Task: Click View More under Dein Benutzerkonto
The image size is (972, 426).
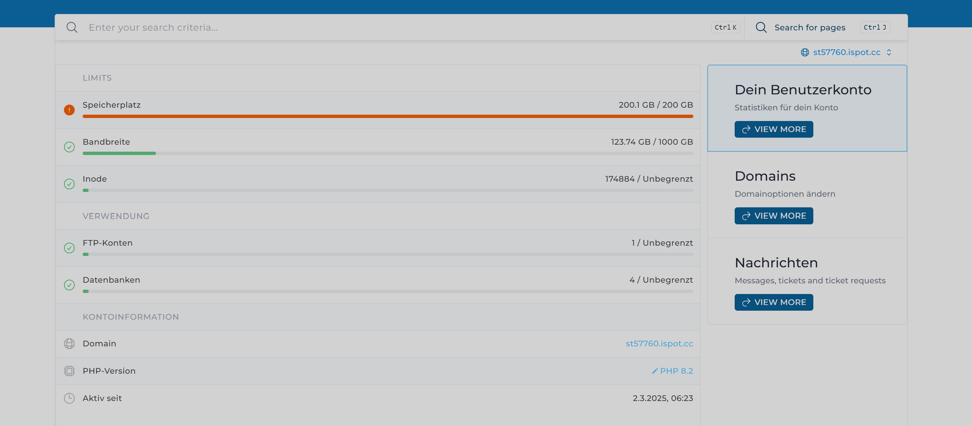Action: point(774,129)
